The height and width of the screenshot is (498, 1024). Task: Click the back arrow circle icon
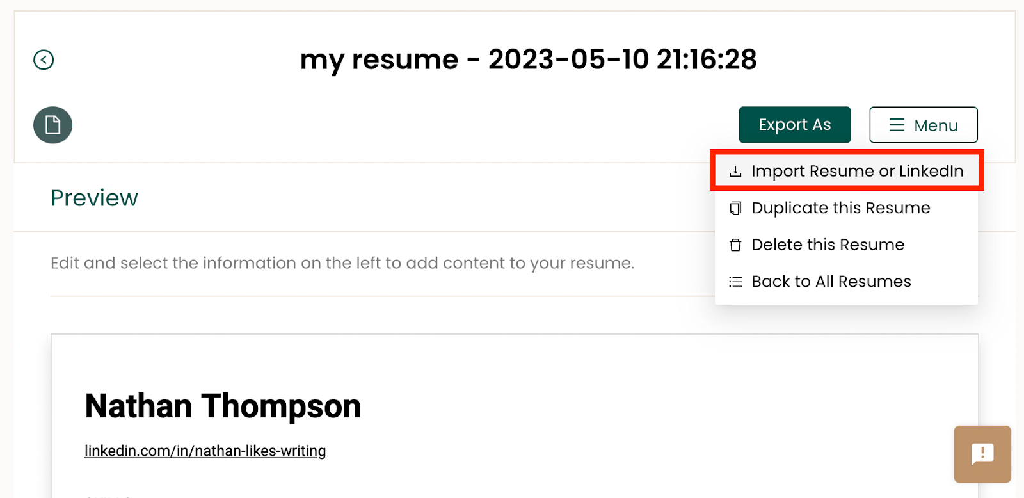coord(43,60)
